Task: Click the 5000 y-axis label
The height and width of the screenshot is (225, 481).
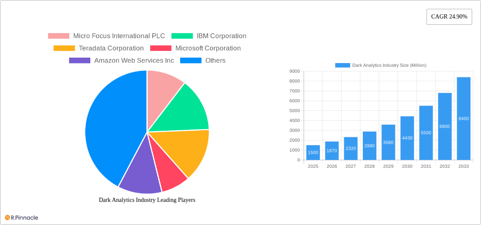Action: [x=294, y=111]
